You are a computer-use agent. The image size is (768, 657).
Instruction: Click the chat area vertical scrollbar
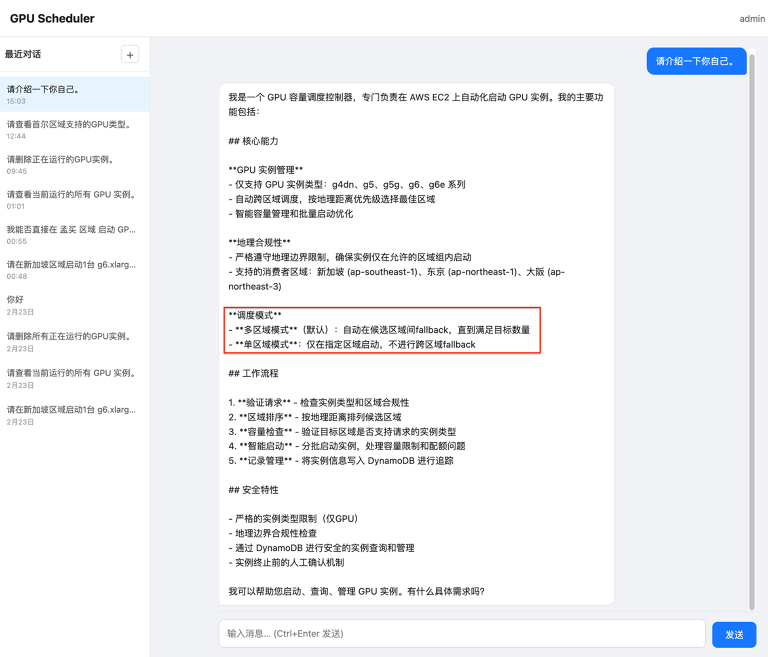click(x=751, y=323)
